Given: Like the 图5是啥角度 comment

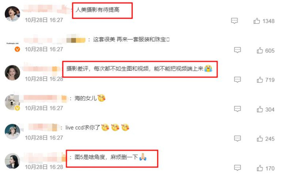Looking at the screenshot, I should [x=260, y=168].
